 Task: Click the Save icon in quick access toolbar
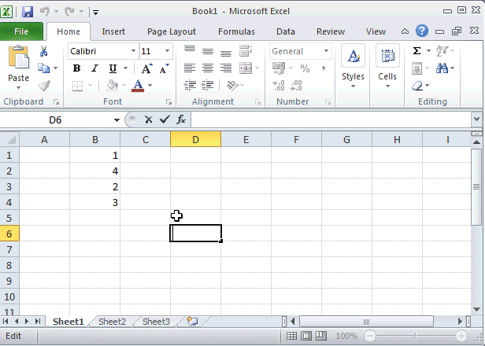tap(28, 12)
